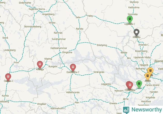Click the Gnesta label on the map
The height and width of the screenshot is (114, 163).
point(113,103)
